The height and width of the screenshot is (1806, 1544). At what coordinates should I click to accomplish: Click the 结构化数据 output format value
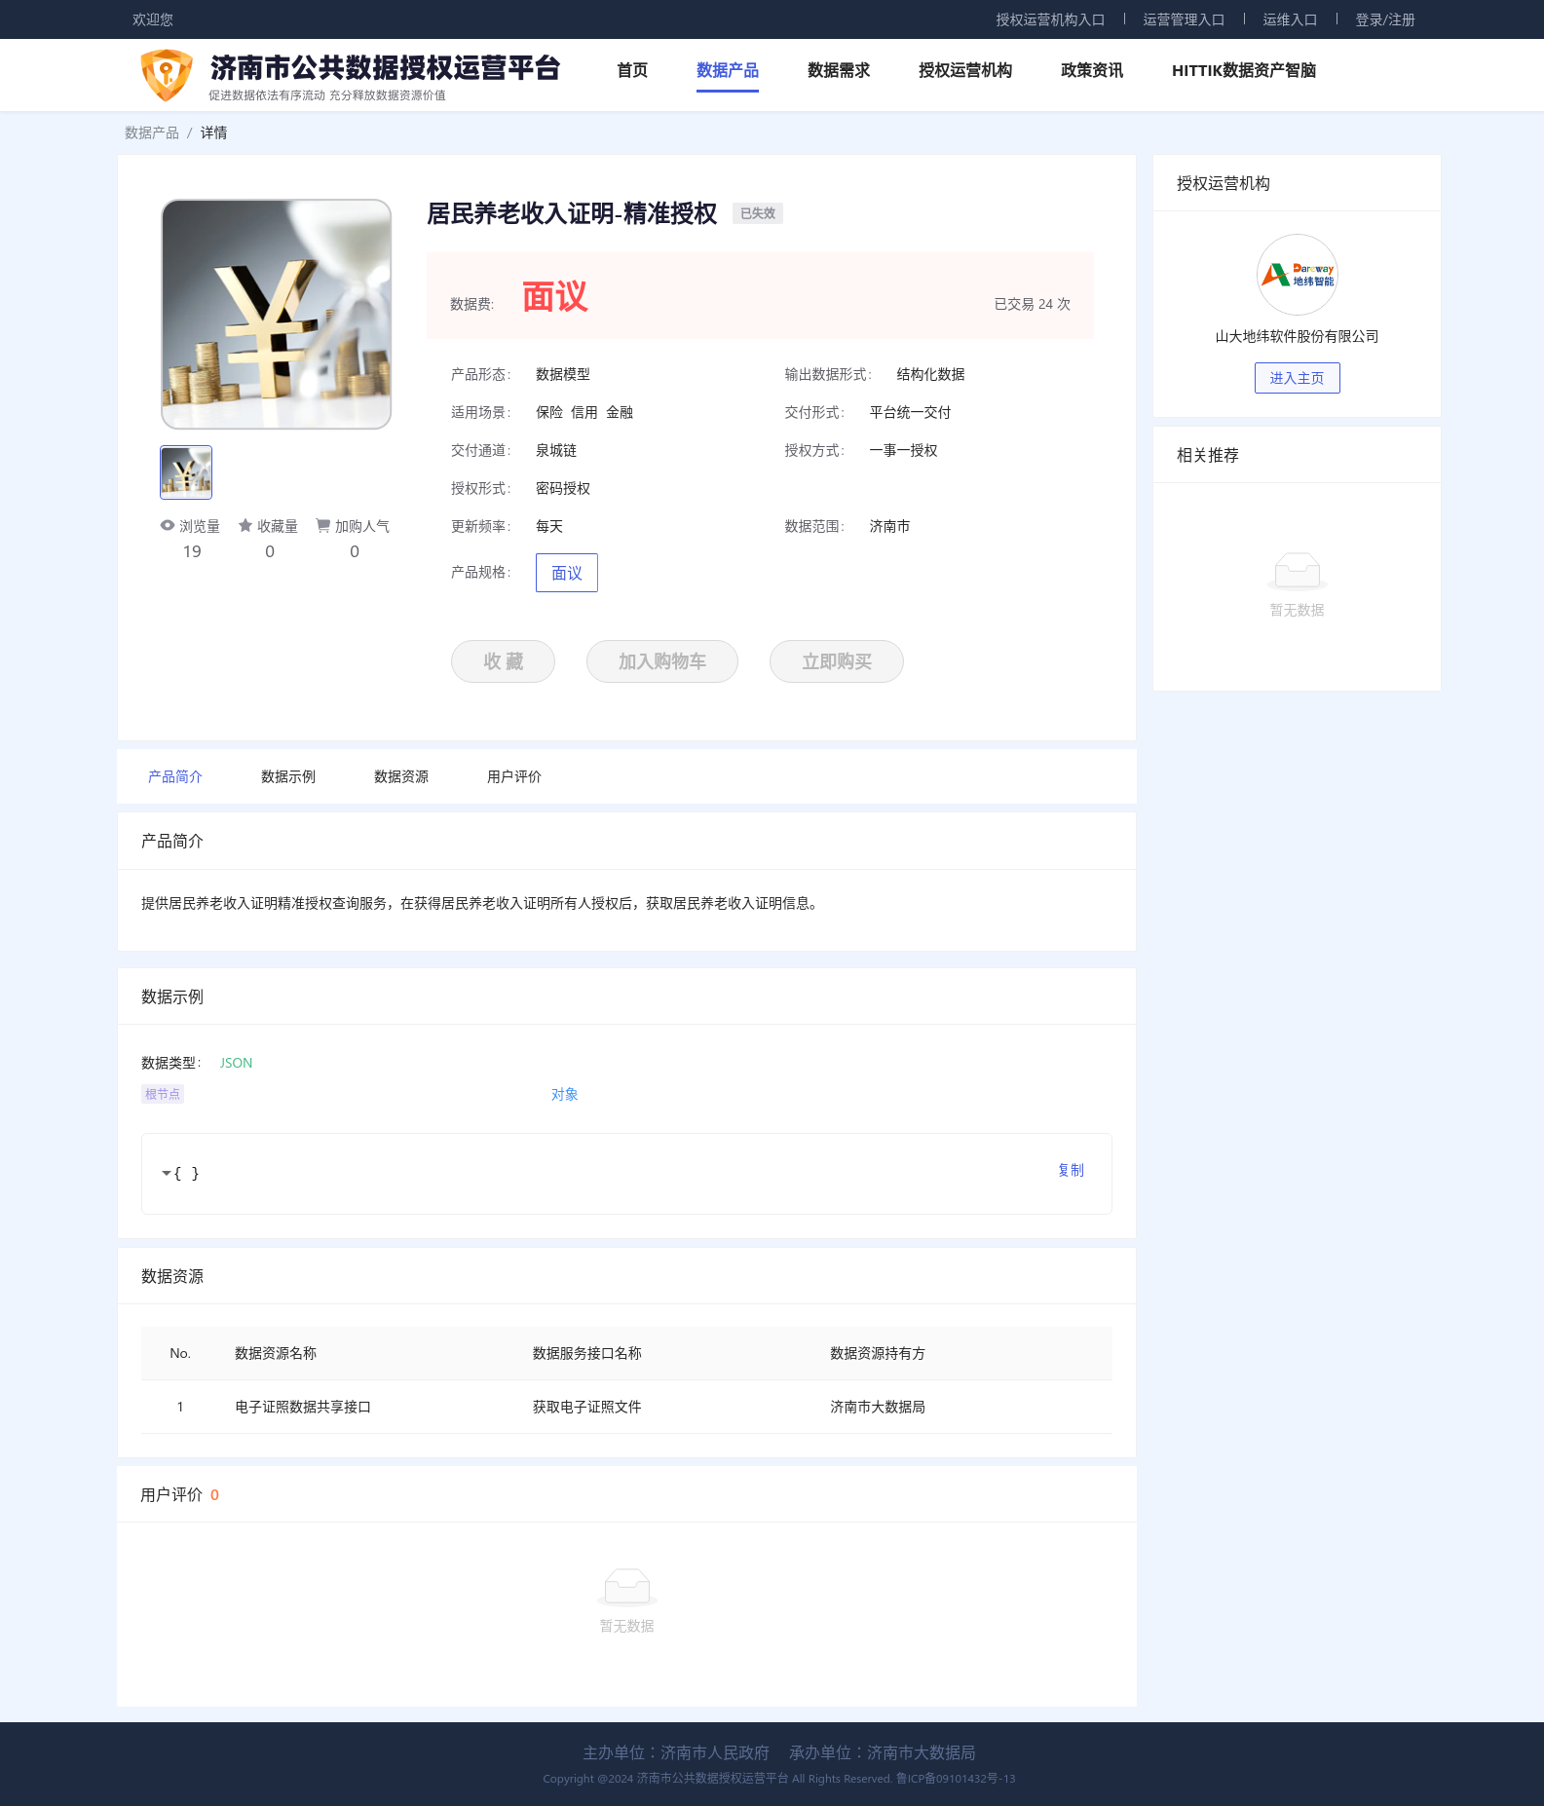point(931,374)
